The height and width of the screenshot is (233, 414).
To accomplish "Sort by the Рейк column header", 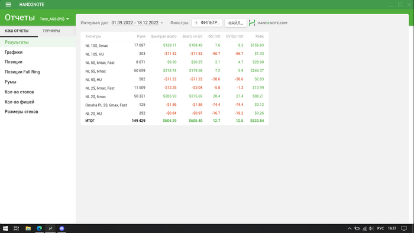I will click(x=260, y=37).
